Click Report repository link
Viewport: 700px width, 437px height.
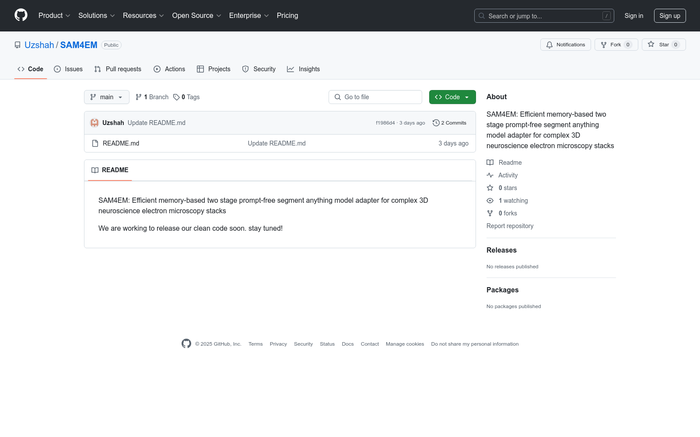pos(510,226)
